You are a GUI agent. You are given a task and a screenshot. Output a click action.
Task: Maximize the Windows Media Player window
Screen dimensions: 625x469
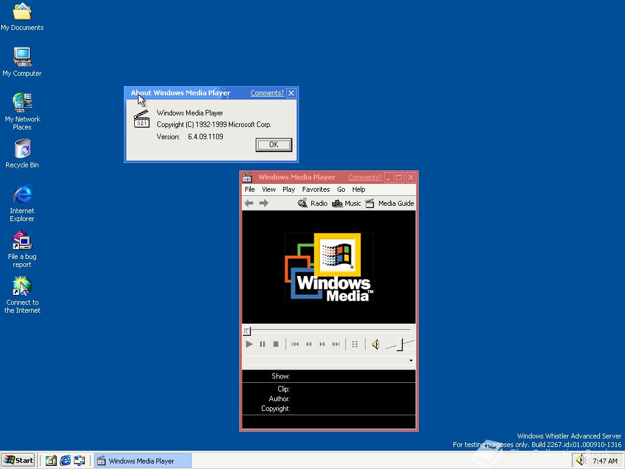[x=399, y=178]
